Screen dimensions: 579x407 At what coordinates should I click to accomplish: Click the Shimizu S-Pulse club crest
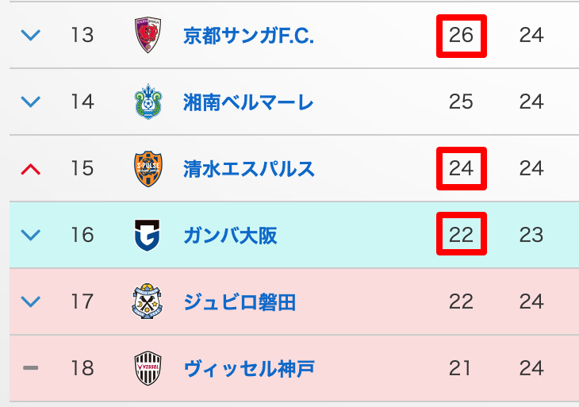pyautogui.click(x=148, y=168)
